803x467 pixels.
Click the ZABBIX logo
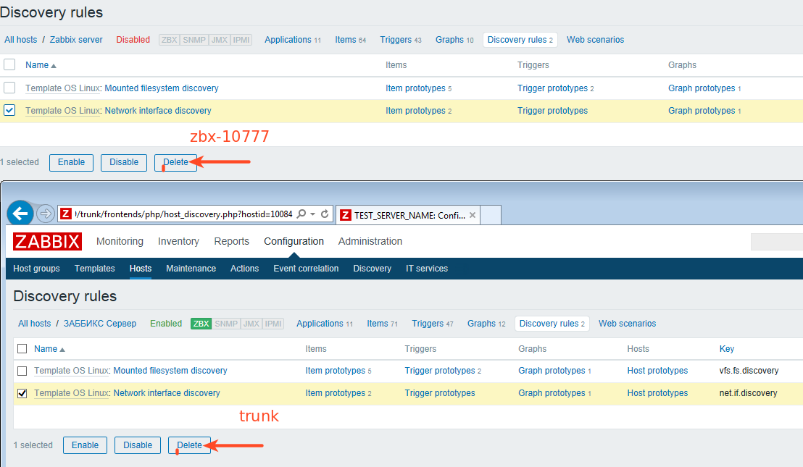(47, 241)
